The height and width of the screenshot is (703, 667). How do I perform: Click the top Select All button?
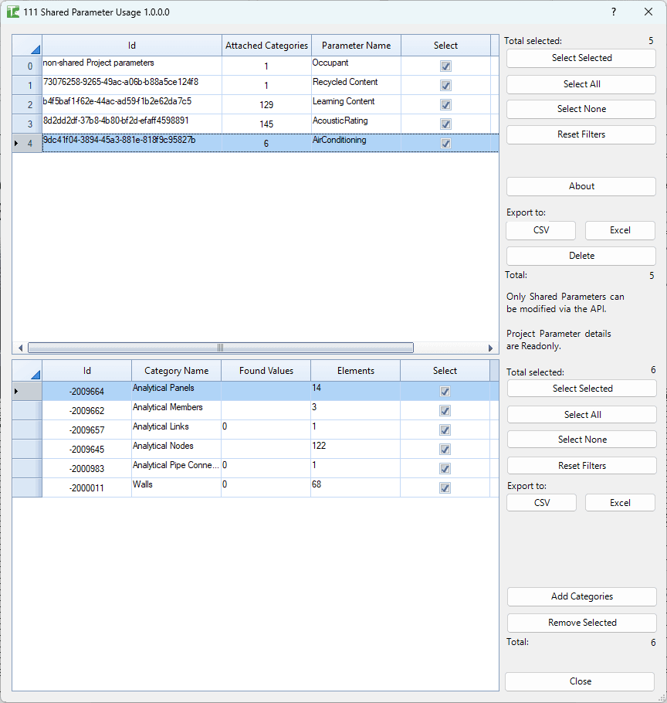coord(581,84)
